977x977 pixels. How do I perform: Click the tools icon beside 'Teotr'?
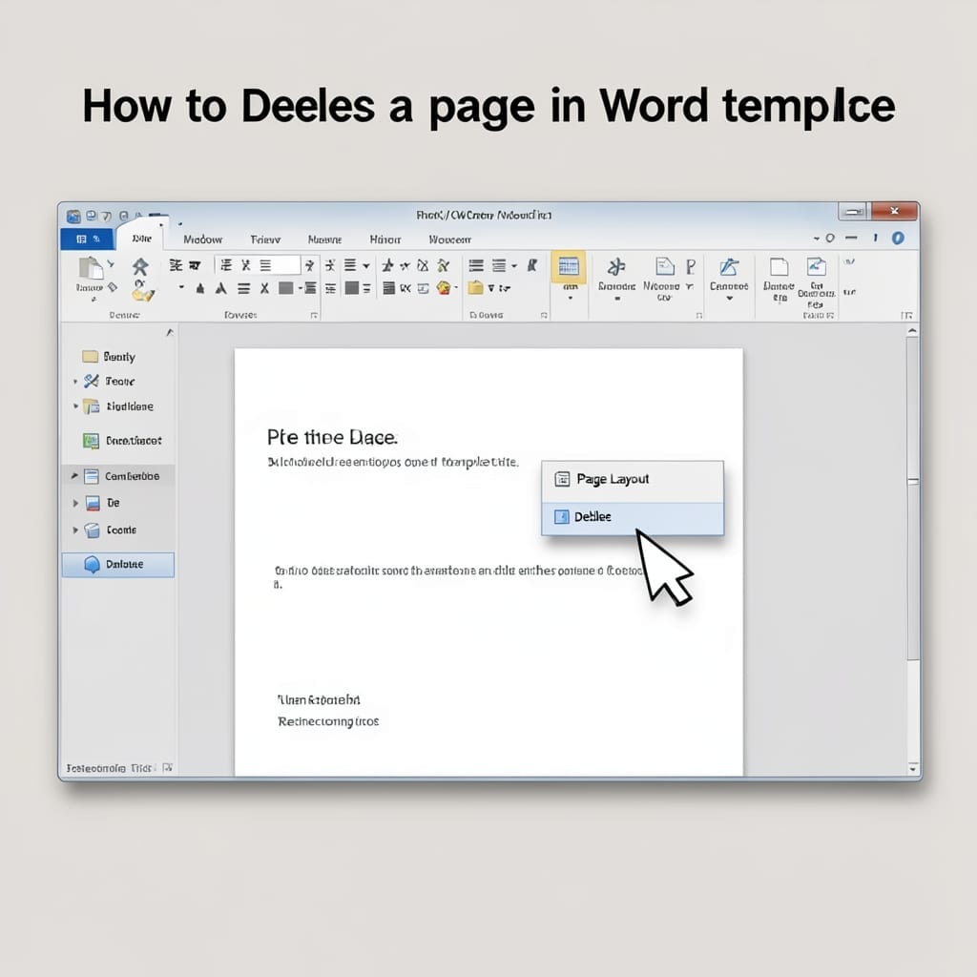coord(92,381)
